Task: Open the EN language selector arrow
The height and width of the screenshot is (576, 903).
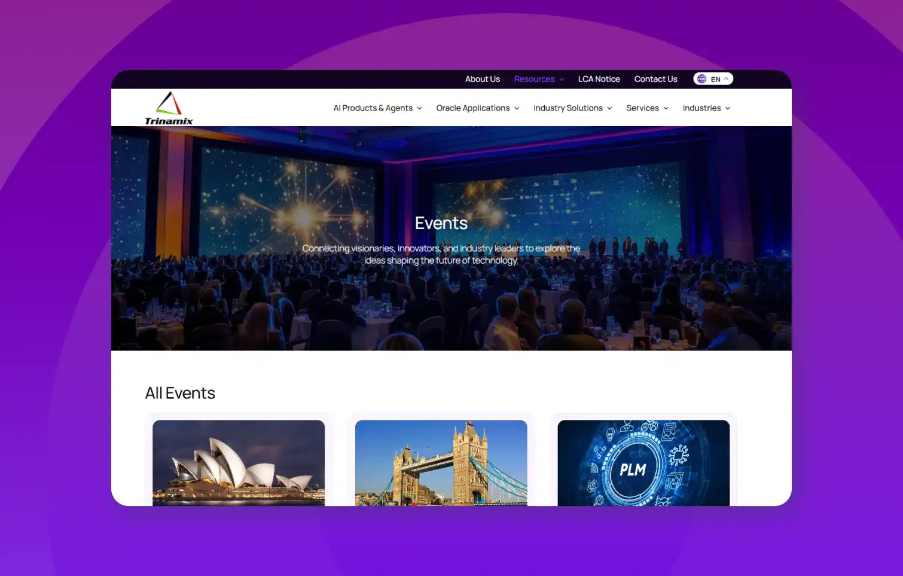Action: (x=727, y=79)
